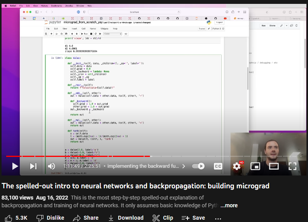Download the video
308x222 pixels.
point(126,218)
